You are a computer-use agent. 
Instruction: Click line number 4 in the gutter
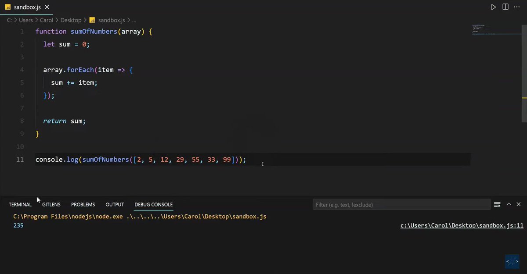[22, 70]
